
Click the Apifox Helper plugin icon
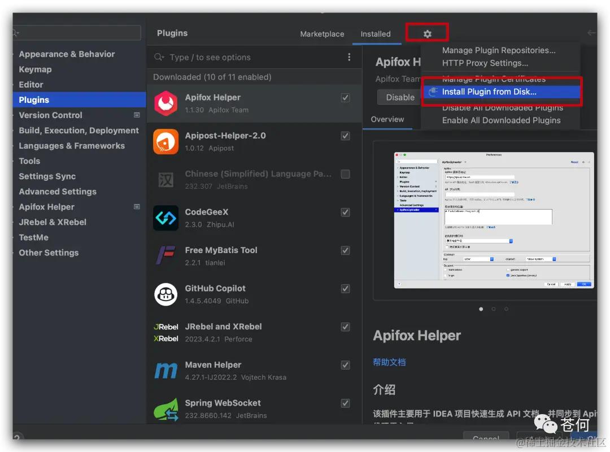click(165, 103)
